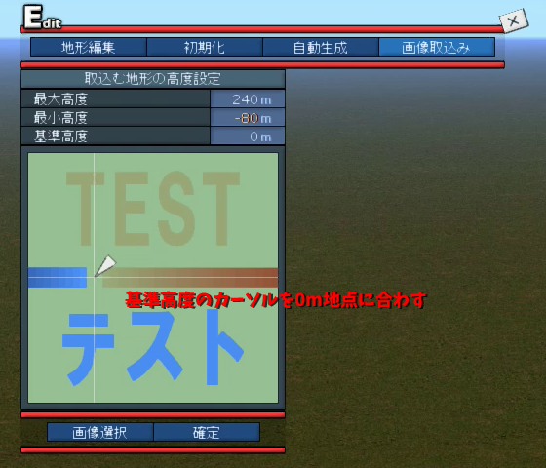
Task: Click the brown high-altitude gradient bar
Action: pos(190,278)
